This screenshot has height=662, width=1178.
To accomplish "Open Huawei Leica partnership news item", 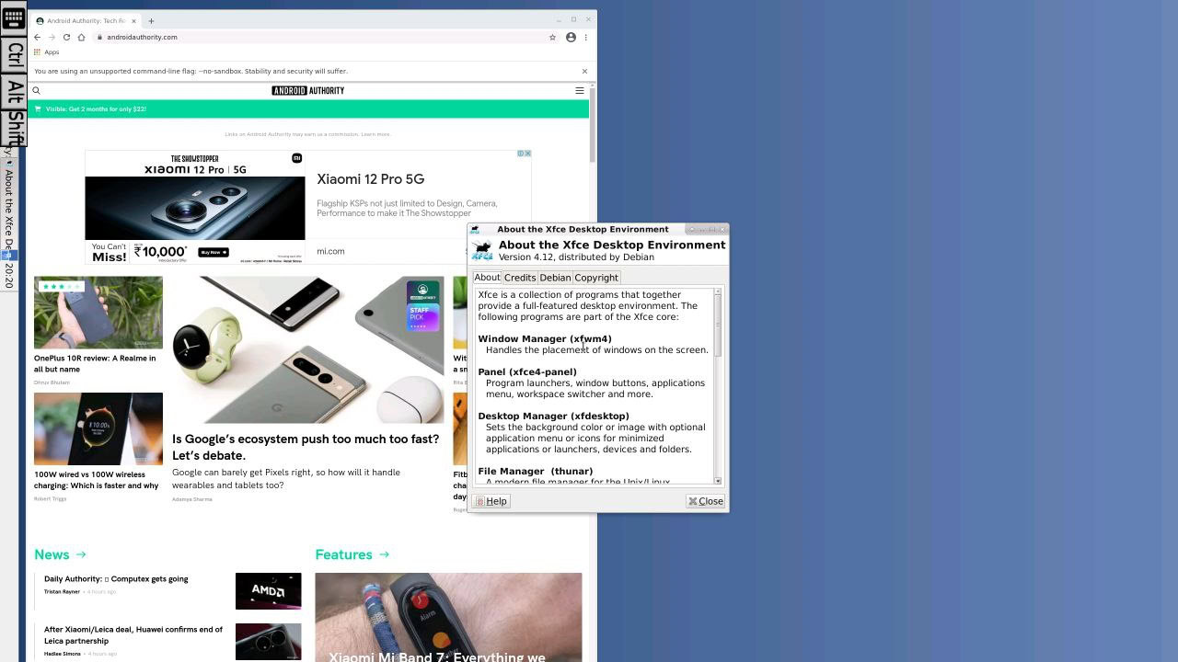I will (x=133, y=635).
